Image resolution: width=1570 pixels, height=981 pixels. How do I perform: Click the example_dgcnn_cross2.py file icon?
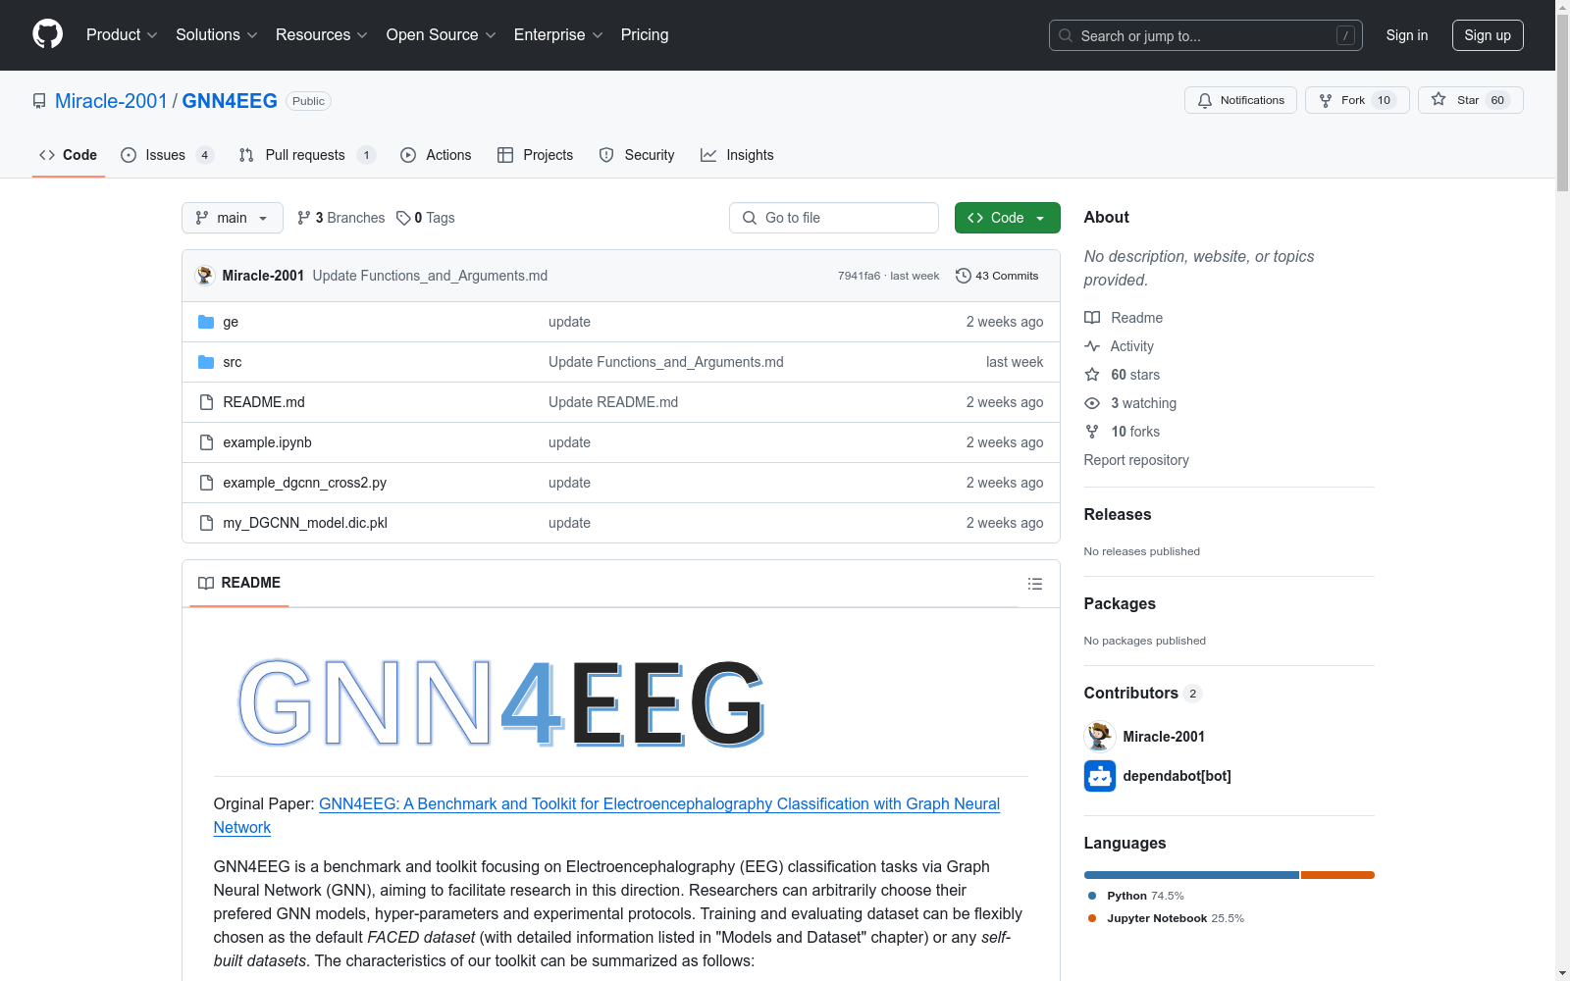pos(206,483)
